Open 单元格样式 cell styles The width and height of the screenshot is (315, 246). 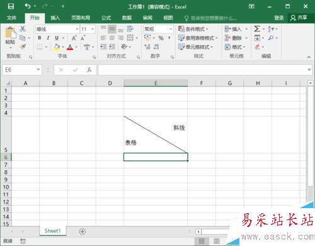tap(195, 47)
